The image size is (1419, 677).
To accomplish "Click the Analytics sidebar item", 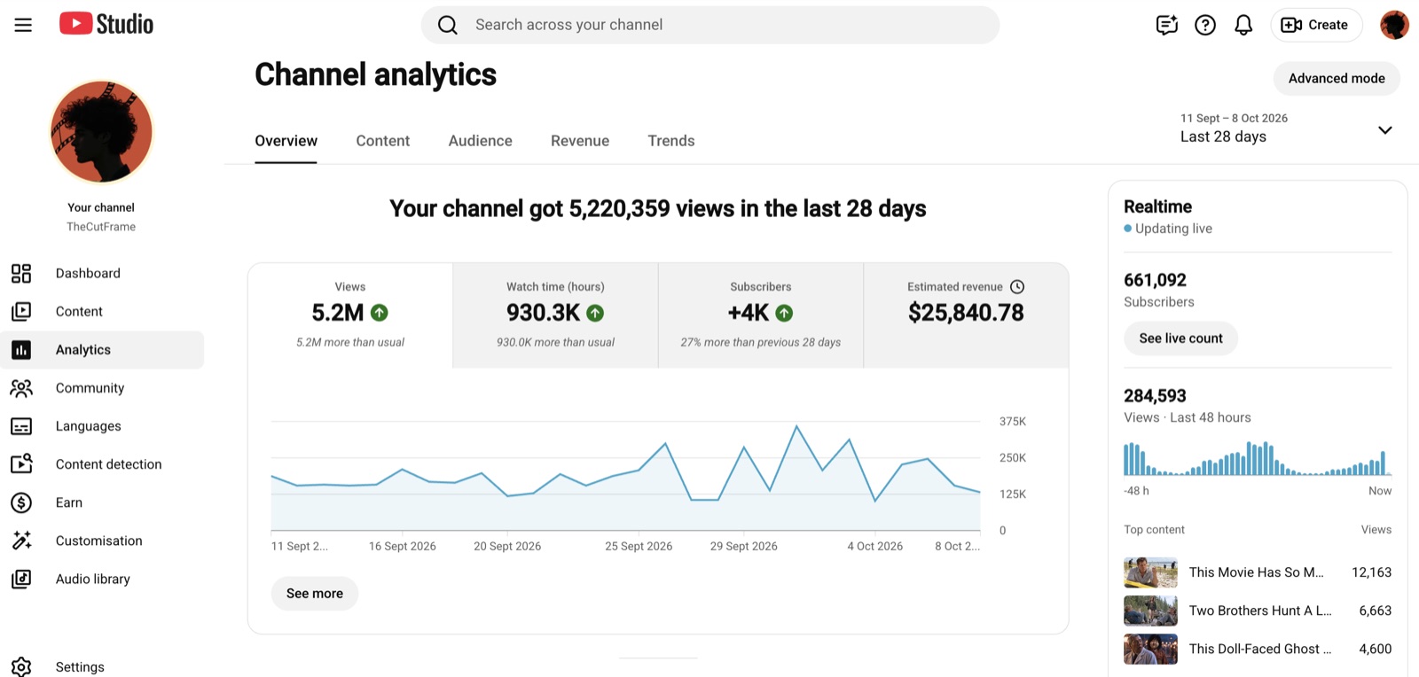I will click(102, 350).
